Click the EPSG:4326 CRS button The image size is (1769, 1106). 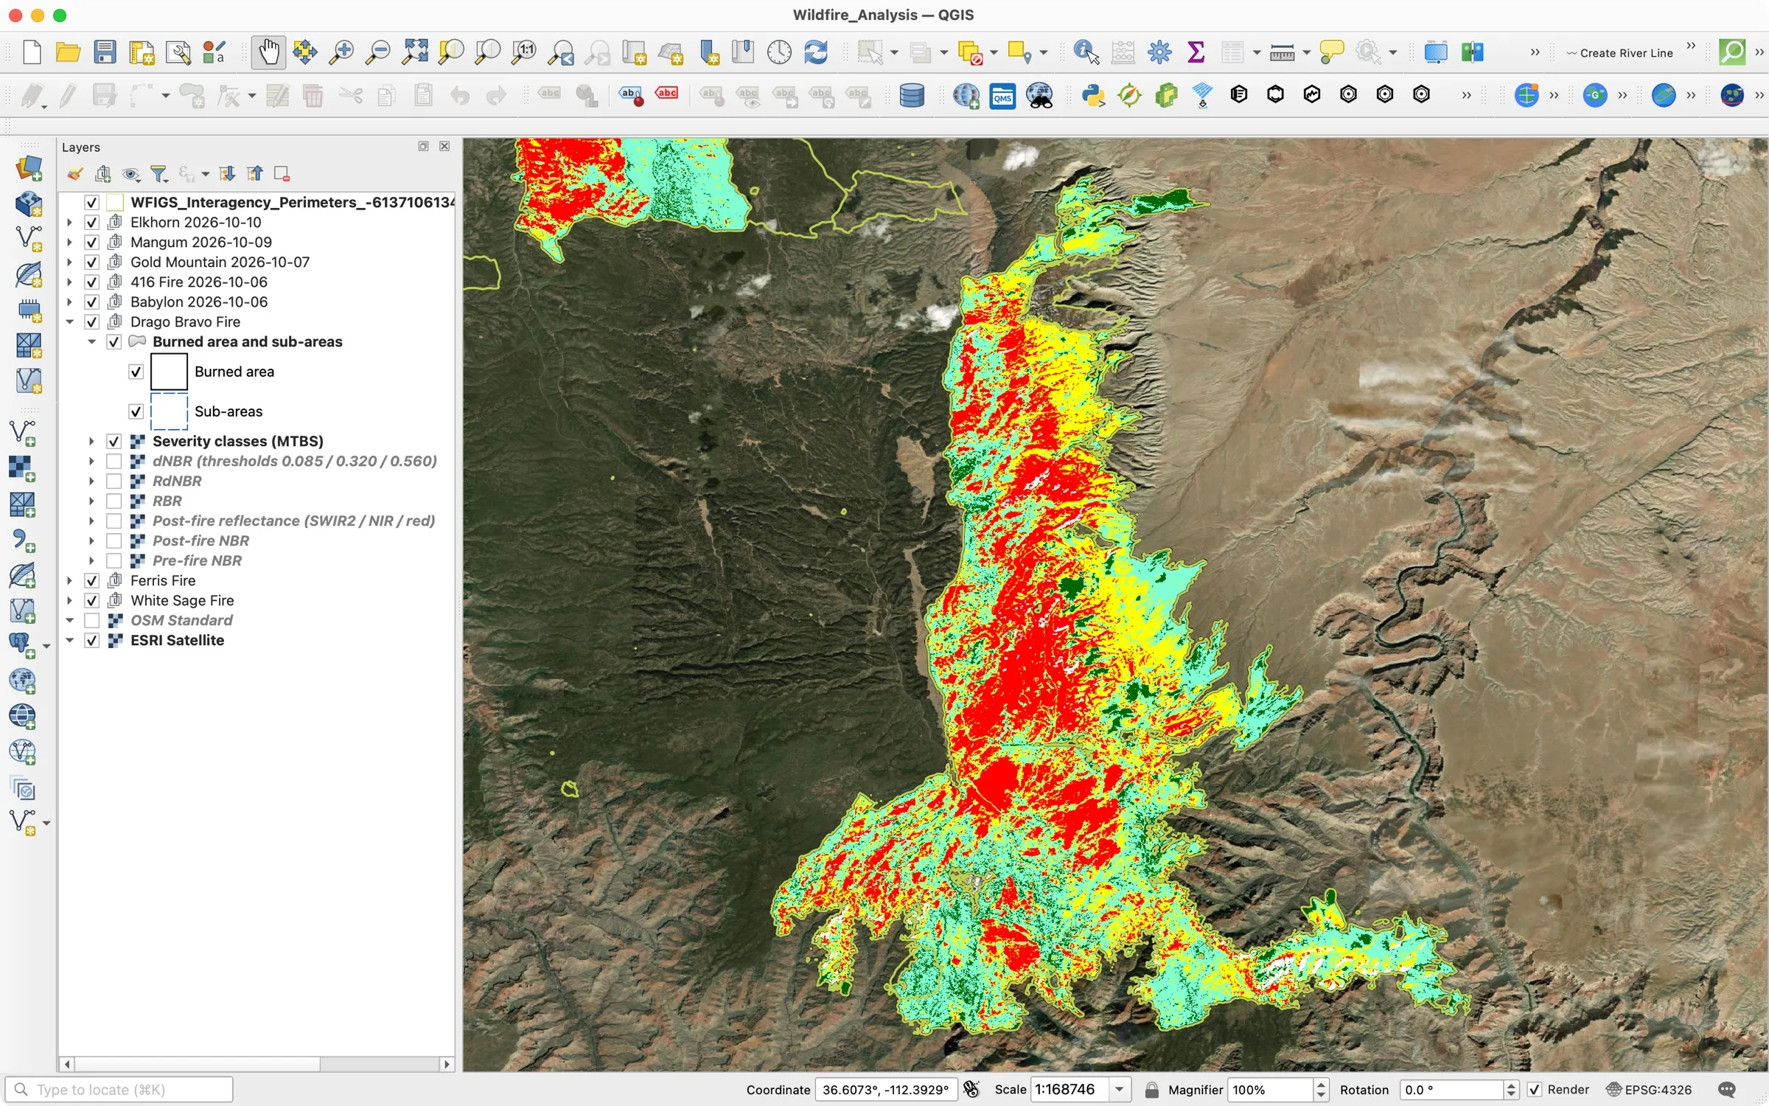click(1650, 1090)
